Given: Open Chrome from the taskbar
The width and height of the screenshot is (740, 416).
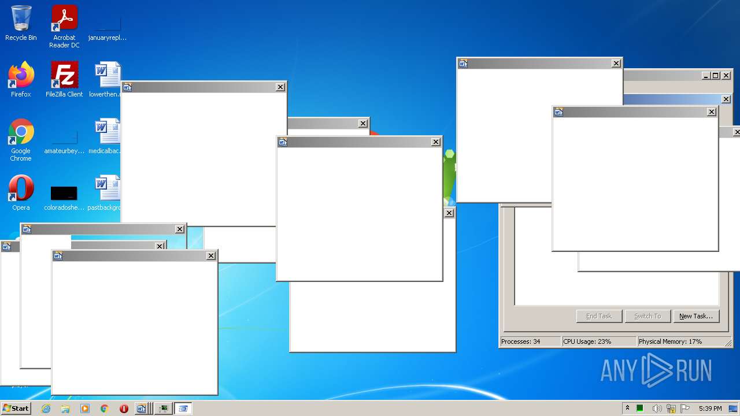Looking at the screenshot, I should tap(105, 408).
